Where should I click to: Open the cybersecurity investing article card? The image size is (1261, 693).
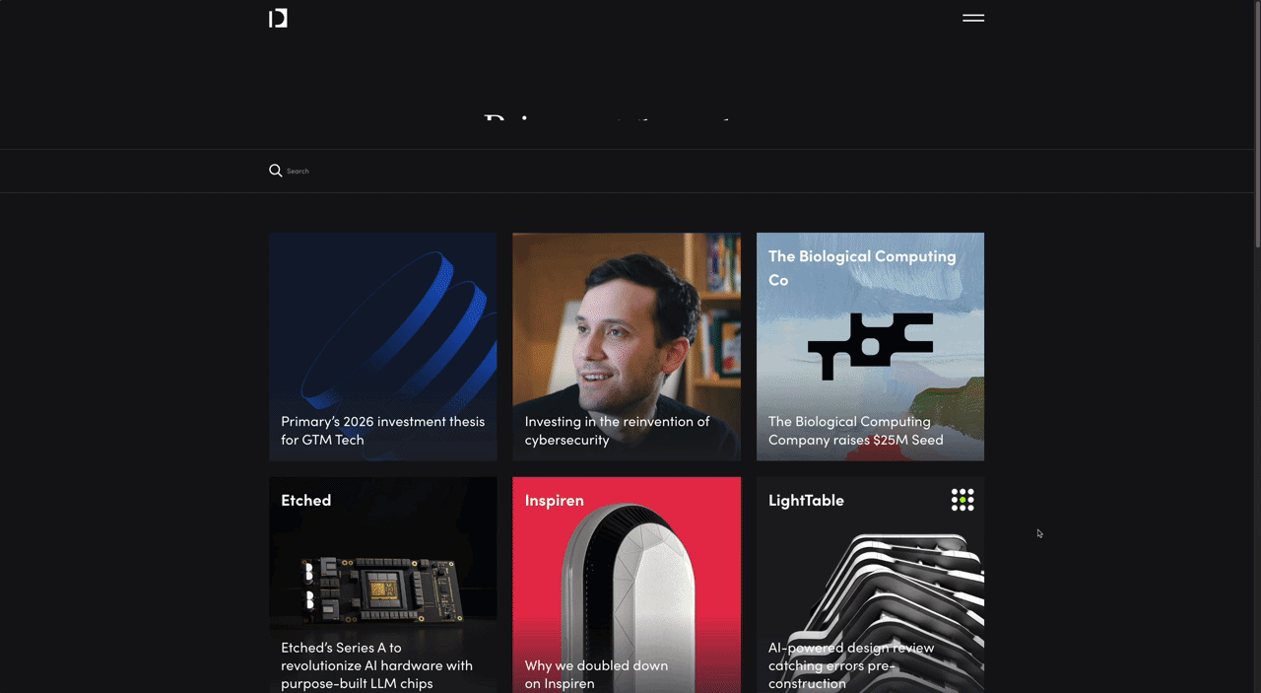click(627, 346)
